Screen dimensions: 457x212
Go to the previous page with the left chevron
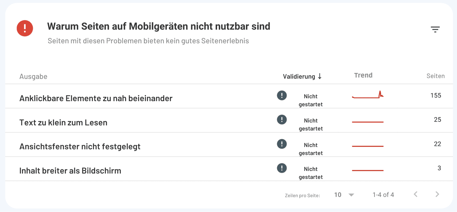coord(416,194)
